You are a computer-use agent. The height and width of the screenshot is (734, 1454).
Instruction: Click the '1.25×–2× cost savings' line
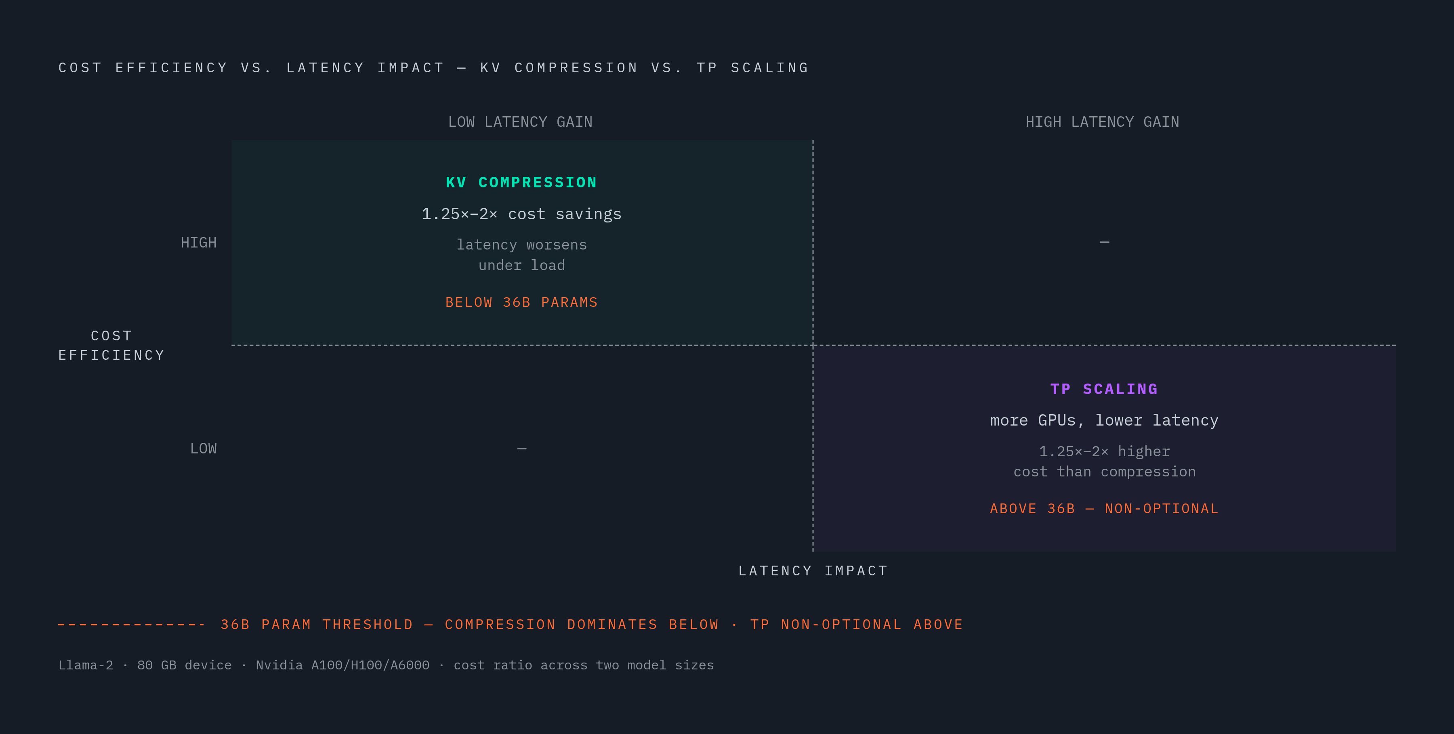point(521,214)
